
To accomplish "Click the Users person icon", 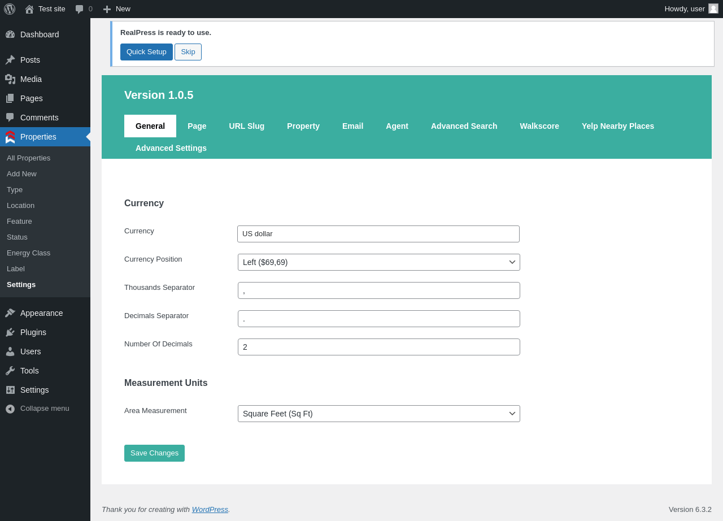I will 10,351.
